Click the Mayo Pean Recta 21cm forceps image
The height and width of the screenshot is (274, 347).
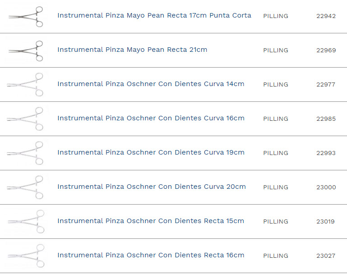pyautogui.click(x=26, y=50)
